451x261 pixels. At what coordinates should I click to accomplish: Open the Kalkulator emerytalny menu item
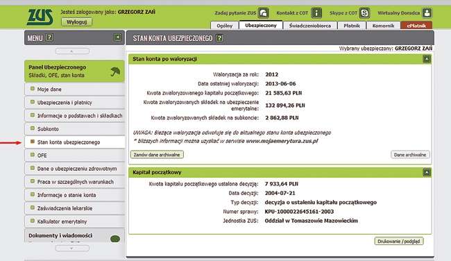click(x=74, y=222)
